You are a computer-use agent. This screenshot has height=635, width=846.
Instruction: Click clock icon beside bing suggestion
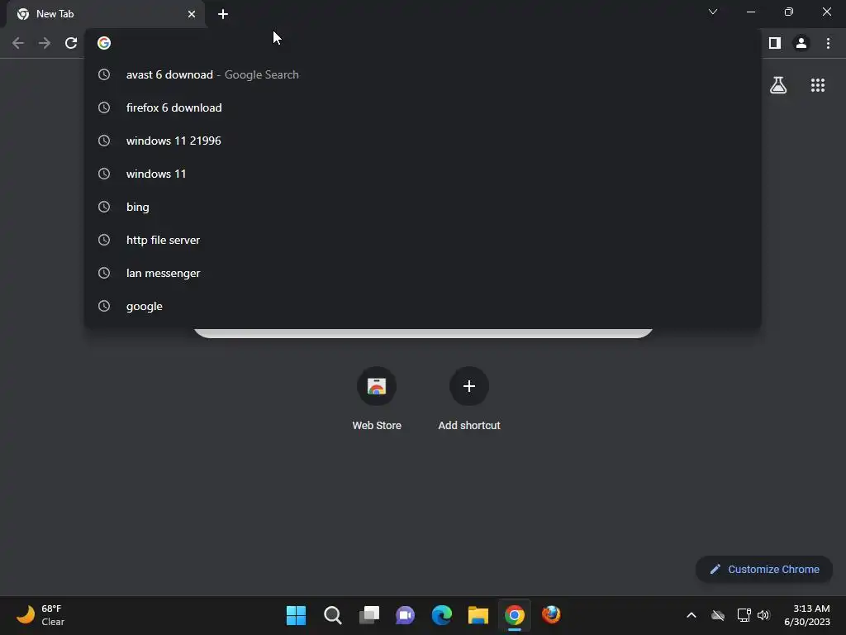(x=104, y=207)
